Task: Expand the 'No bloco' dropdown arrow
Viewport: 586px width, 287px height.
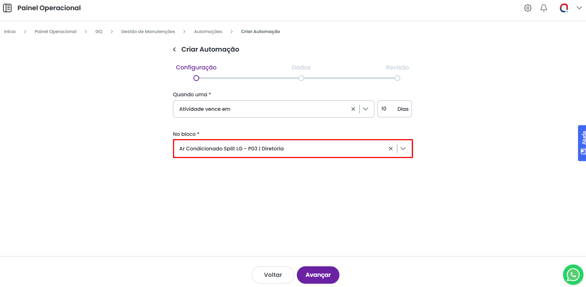Action: coord(403,149)
